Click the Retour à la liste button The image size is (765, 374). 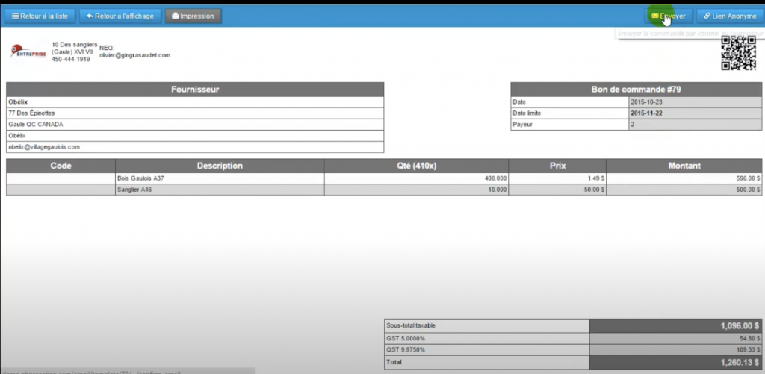coord(40,16)
